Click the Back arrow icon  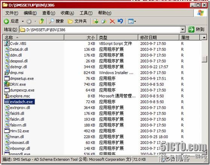click(6, 21)
